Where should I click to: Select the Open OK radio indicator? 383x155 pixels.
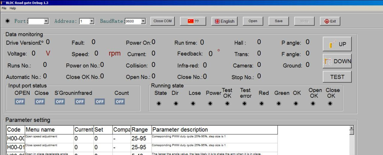pyautogui.click(x=313, y=104)
